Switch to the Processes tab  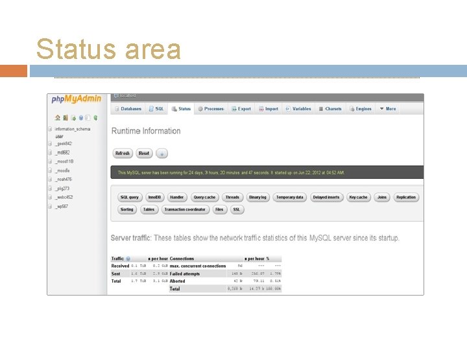pyautogui.click(x=211, y=109)
